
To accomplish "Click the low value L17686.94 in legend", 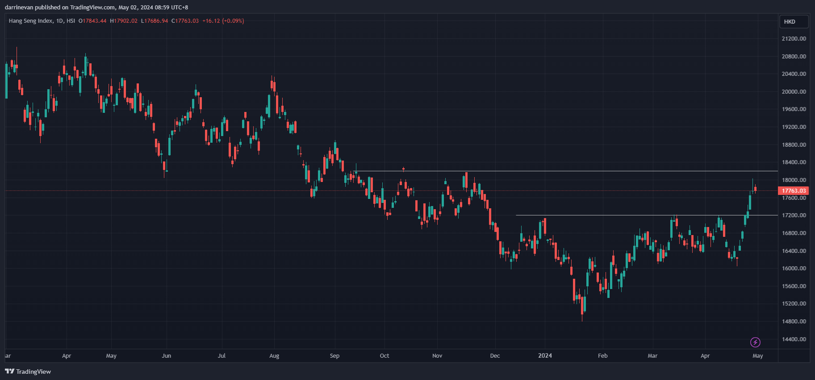I will tap(155, 21).
